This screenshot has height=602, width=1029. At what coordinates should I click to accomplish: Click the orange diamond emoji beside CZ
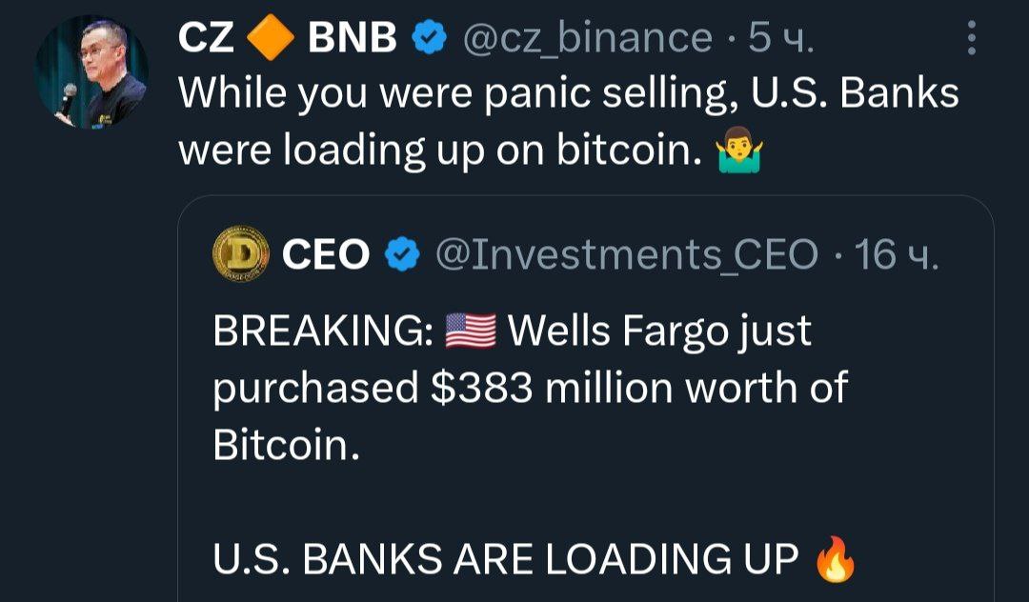pyautogui.click(x=271, y=38)
